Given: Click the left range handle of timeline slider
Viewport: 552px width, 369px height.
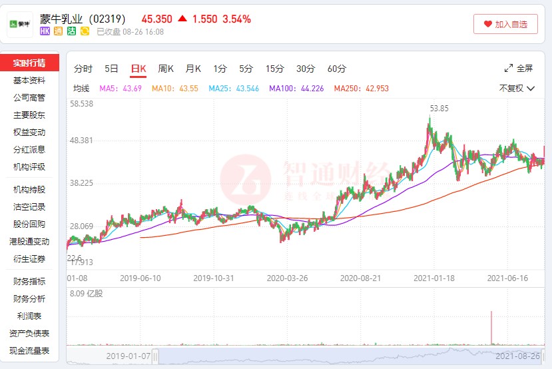Looking at the screenshot, I should coord(155,356).
